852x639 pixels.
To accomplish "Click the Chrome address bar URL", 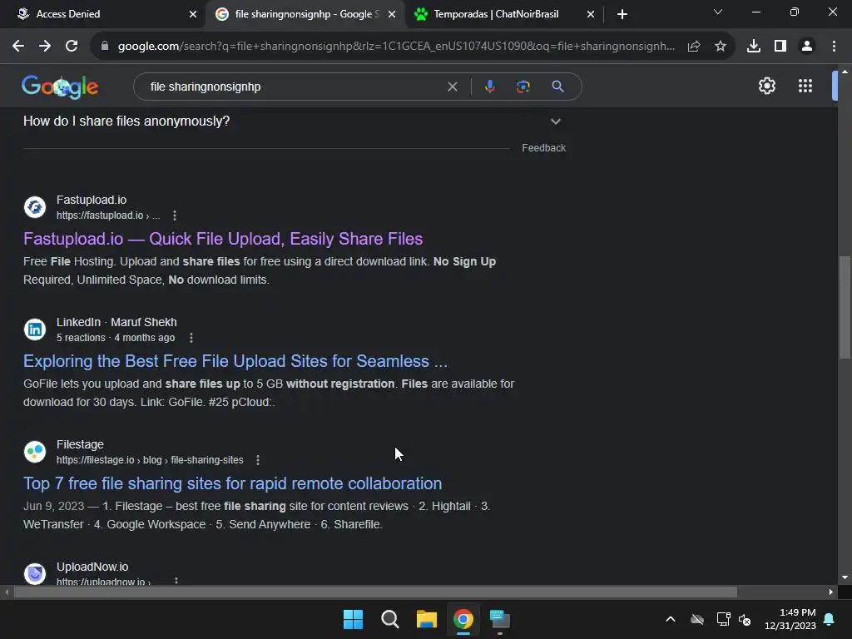I will point(395,47).
